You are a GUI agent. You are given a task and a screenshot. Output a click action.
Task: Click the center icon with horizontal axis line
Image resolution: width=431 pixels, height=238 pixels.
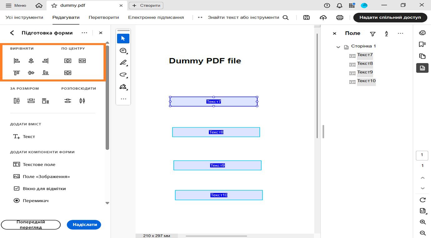82,61
